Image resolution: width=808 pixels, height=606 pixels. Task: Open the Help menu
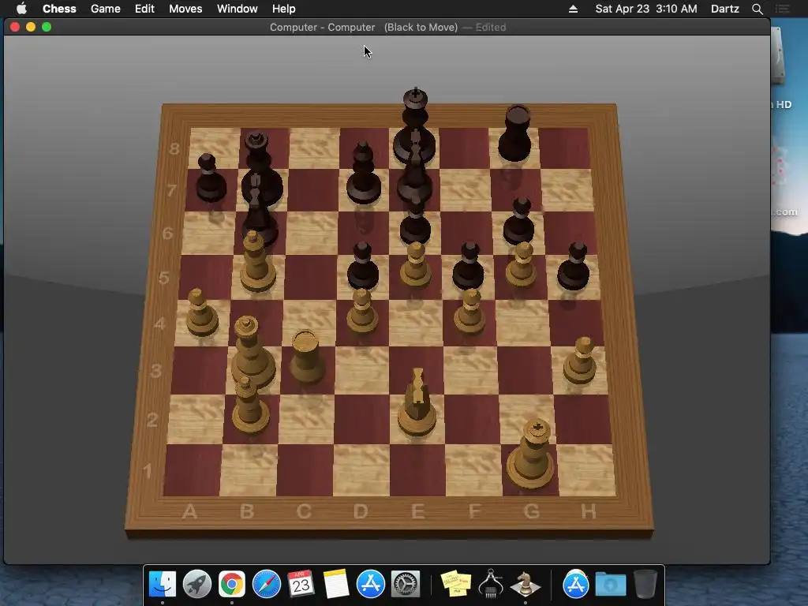[x=283, y=9]
